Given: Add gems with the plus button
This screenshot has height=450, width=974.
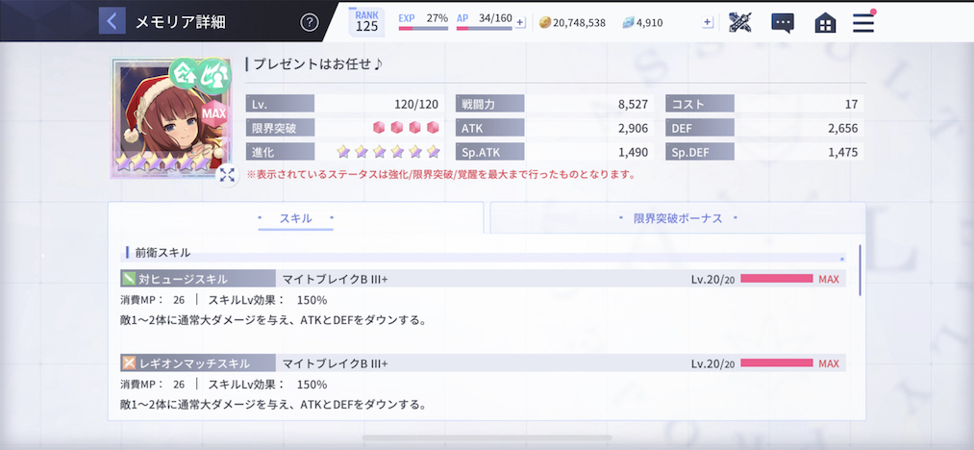Looking at the screenshot, I should tap(707, 22).
